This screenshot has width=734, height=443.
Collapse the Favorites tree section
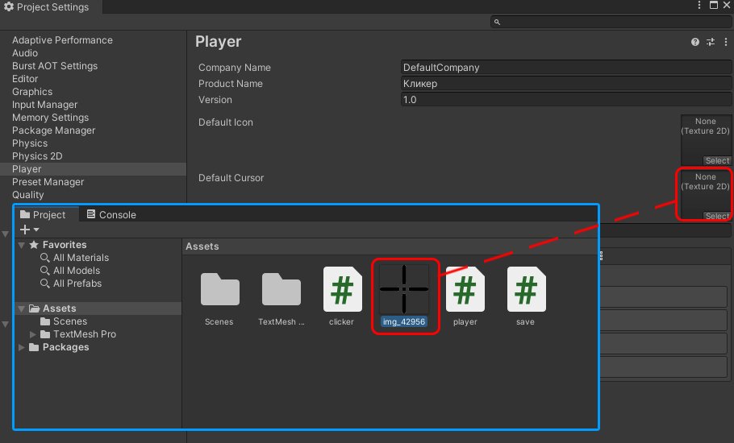(22, 245)
